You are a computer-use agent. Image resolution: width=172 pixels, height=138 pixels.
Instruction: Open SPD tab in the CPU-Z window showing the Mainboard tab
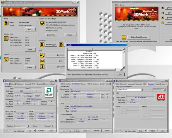click(89, 84)
